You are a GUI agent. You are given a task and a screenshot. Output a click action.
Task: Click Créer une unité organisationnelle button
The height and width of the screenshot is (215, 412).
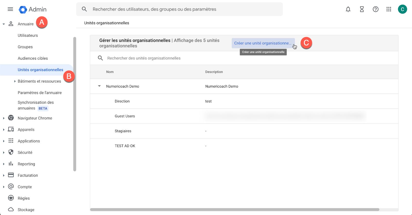coord(263,43)
